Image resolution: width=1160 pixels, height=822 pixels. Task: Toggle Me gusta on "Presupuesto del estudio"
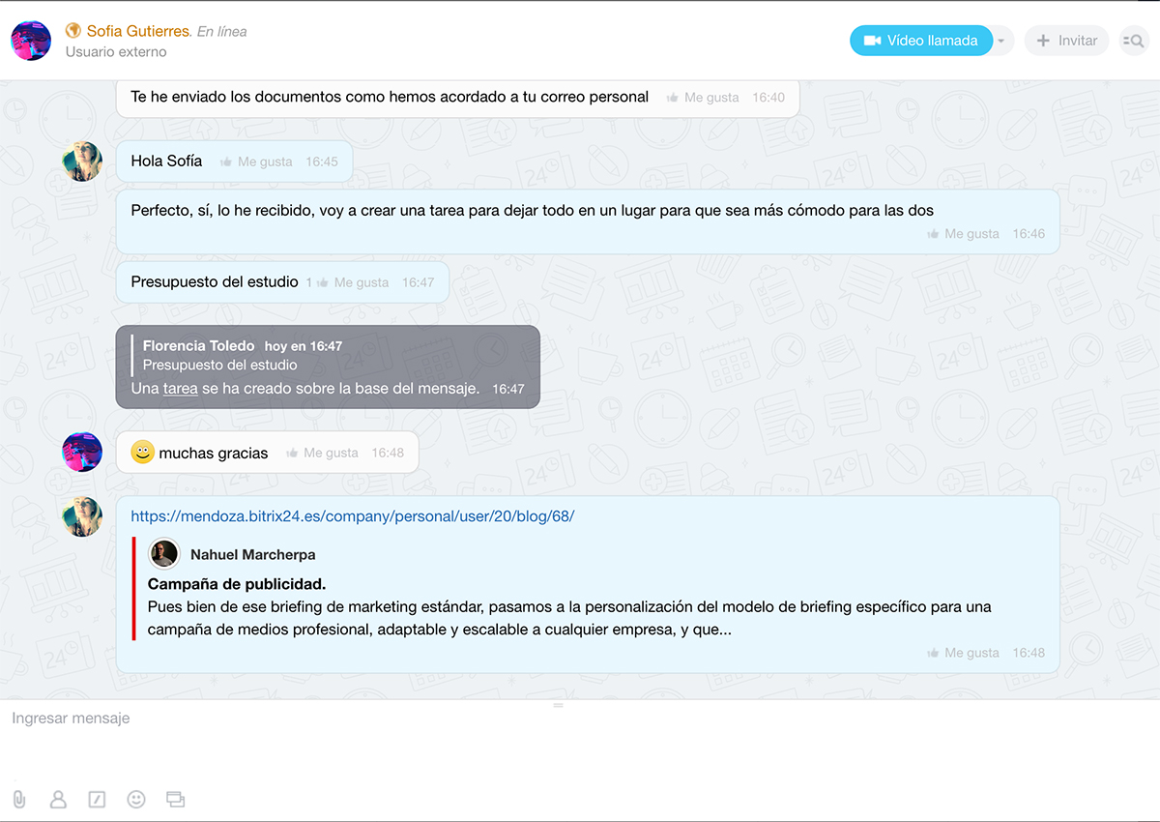[353, 282]
